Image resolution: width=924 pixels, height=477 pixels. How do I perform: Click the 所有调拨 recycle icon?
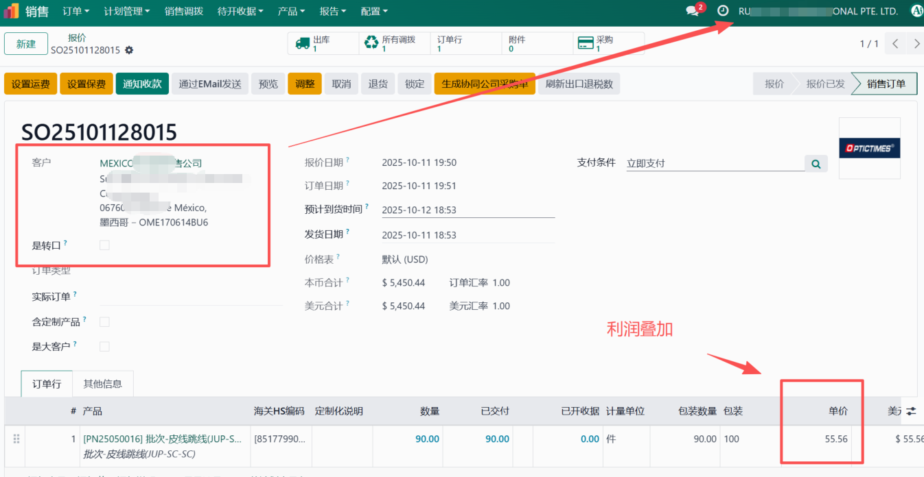coord(371,42)
